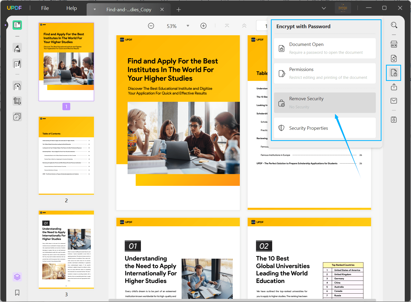411x302 pixels.
Task: Open the Help menu
Action: coord(72,8)
